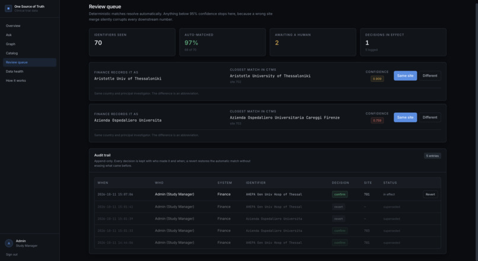The height and width of the screenshot is (261, 478).
Task: Click the '68 of 70' text under Auto-matched
Action: pos(190,50)
